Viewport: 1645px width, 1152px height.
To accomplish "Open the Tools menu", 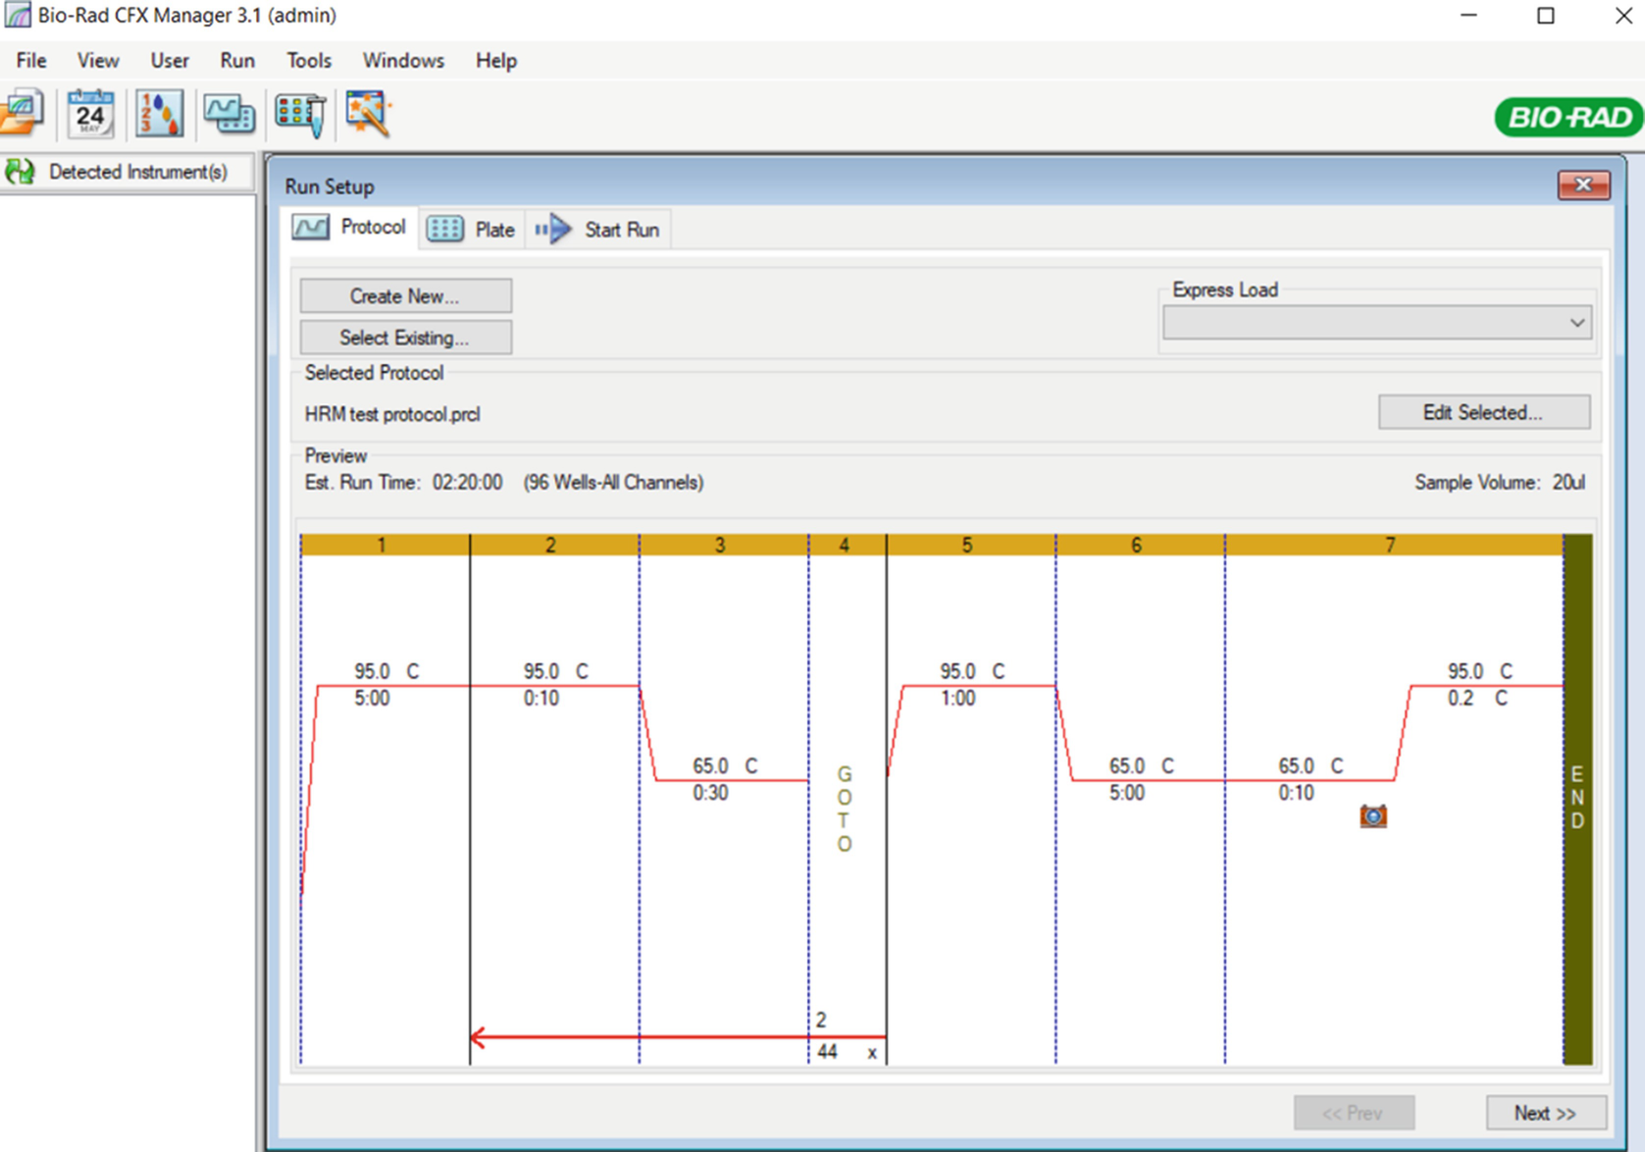I will [309, 61].
